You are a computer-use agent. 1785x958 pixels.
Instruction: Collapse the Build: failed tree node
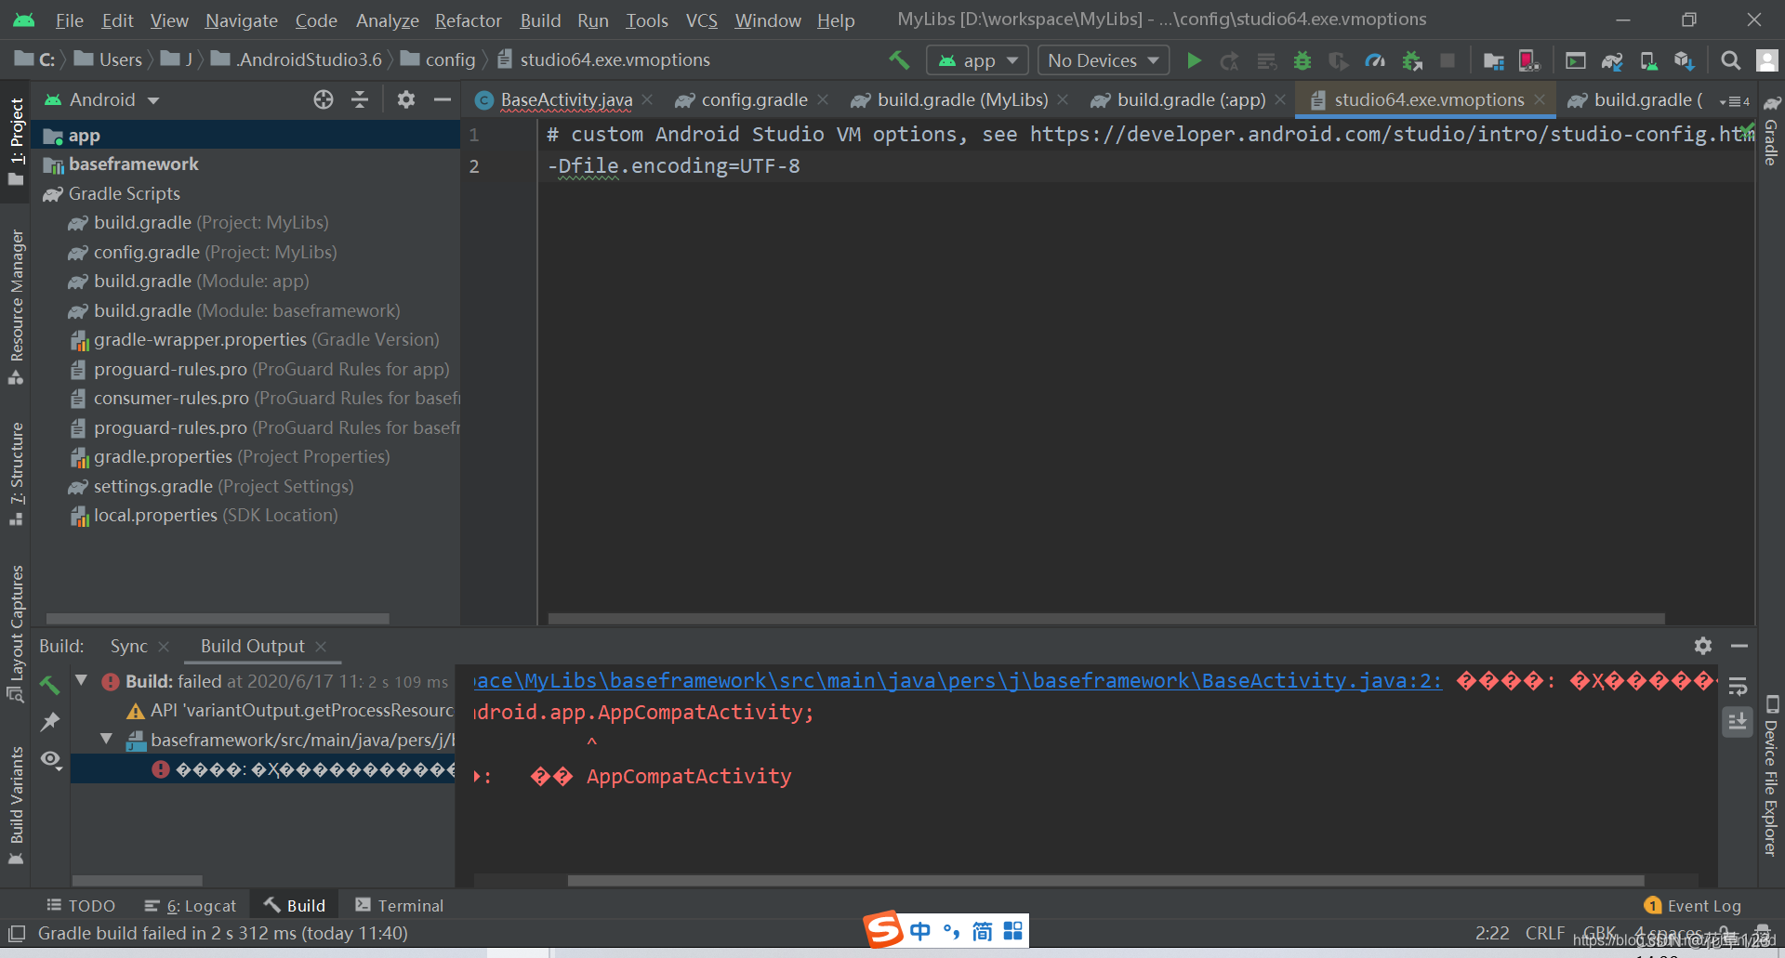click(x=82, y=680)
